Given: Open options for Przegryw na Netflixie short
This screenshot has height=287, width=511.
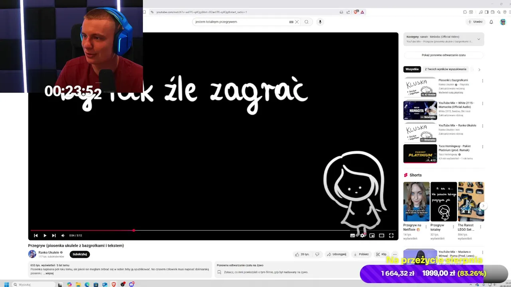Looking at the screenshot, I should (x=426, y=227).
